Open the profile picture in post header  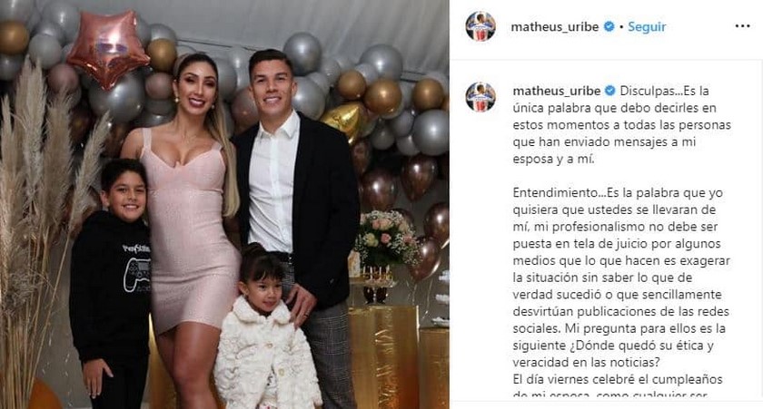(481, 26)
